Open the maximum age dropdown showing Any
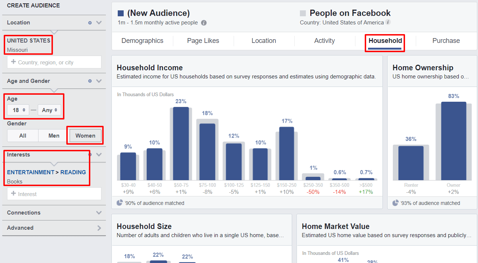The width and height of the screenshot is (478, 263). coord(49,110)
